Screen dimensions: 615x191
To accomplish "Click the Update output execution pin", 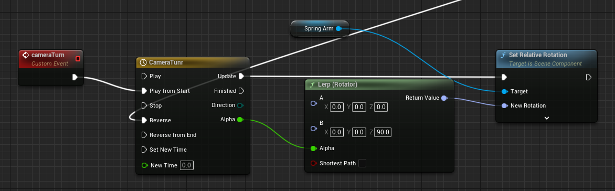I will point(241,76).
